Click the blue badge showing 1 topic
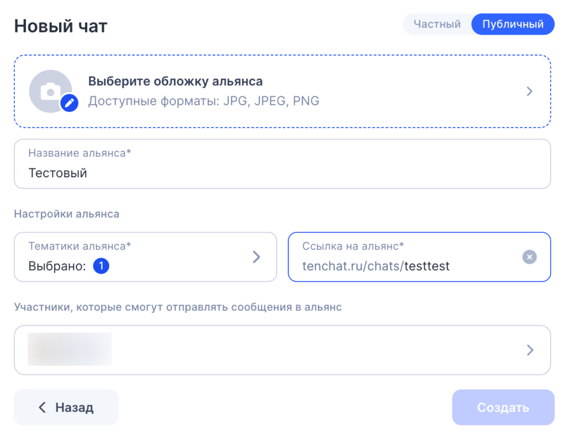The image size is (565, 436). point(101,267)
